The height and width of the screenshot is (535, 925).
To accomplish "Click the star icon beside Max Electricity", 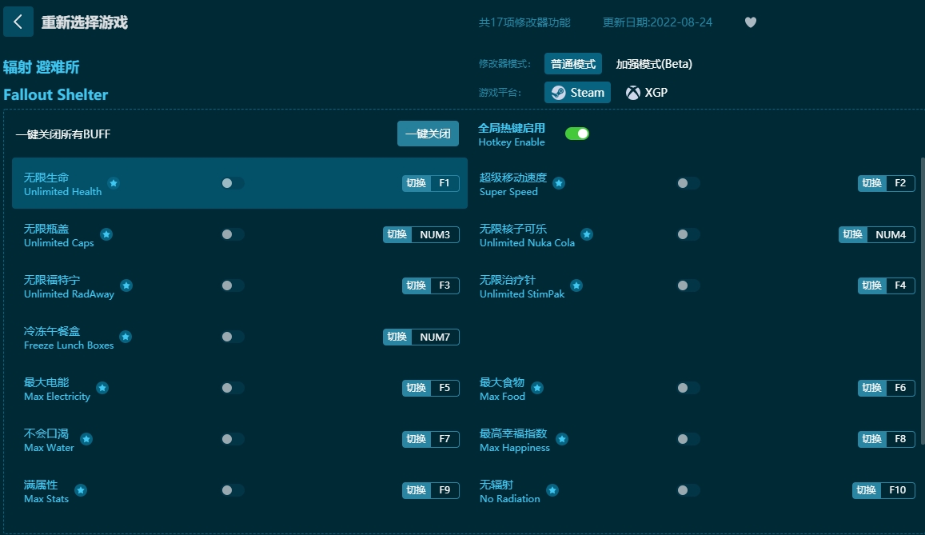I will coord(102,388).
